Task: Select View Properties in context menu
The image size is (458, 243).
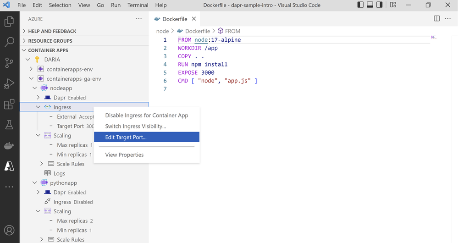Action: pos(147,155)
